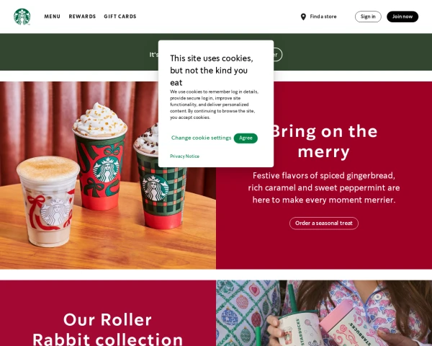Click the Our Roller Rabbit collection heading
432x346 pixels.
(x=107, y=329)
